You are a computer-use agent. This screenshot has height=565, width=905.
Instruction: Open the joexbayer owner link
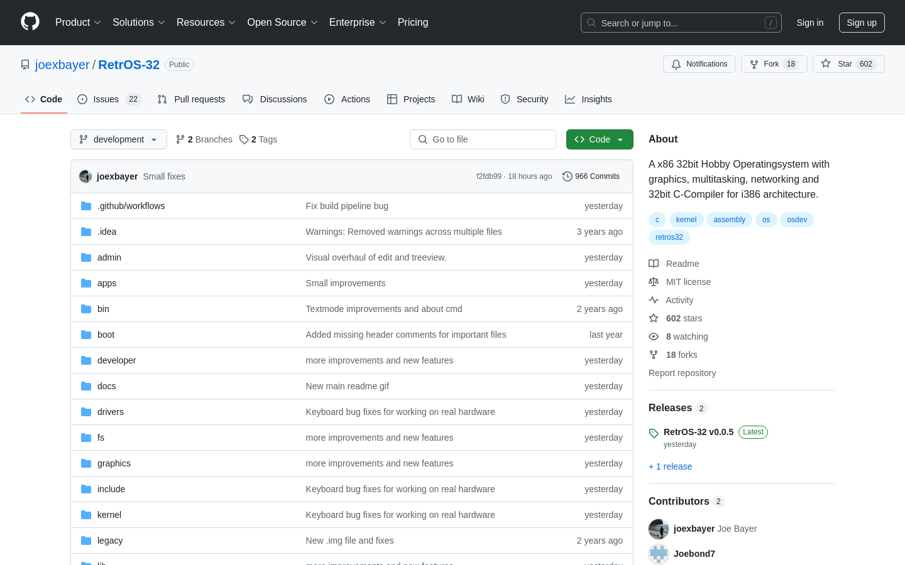click(62, 65)
